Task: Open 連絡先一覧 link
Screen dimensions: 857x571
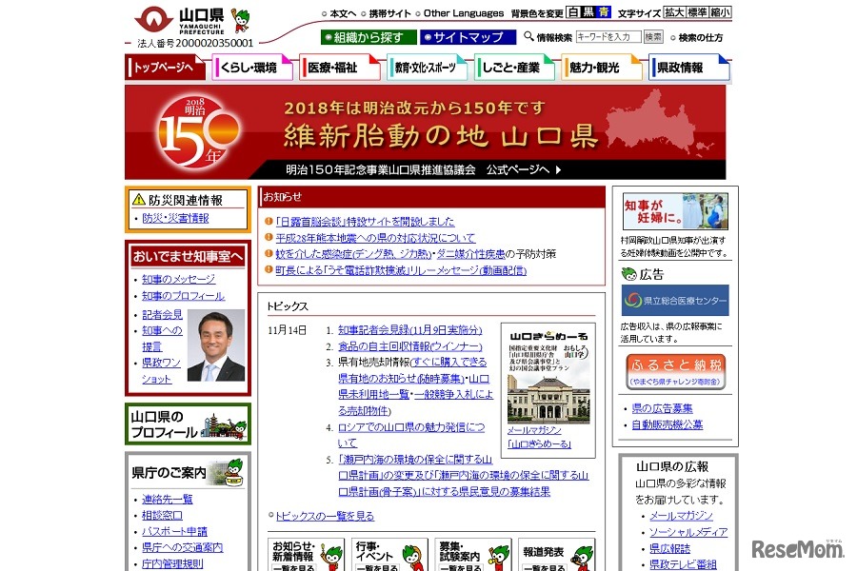Action: [168, 499]
